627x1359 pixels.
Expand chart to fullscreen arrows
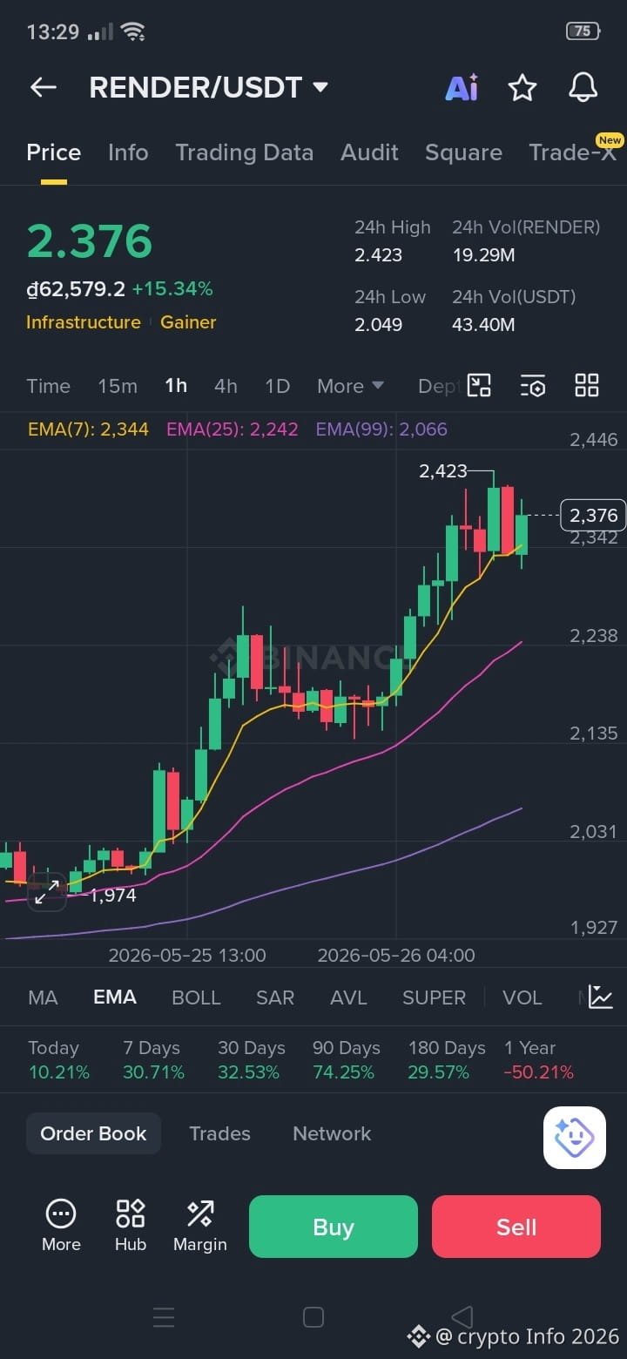point(47,892)
